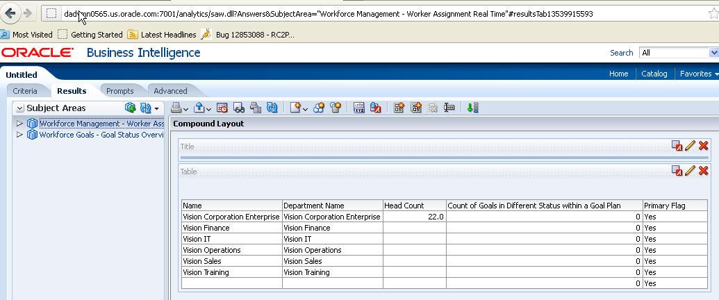Click Import formatting from another analysis icon
Screen dimensions: 719x300
376,108
